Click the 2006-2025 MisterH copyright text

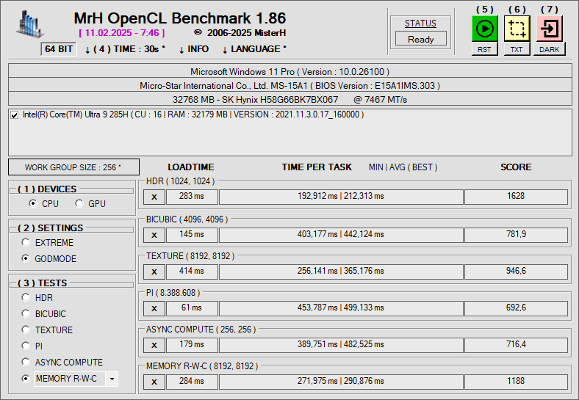click(240, 33)
